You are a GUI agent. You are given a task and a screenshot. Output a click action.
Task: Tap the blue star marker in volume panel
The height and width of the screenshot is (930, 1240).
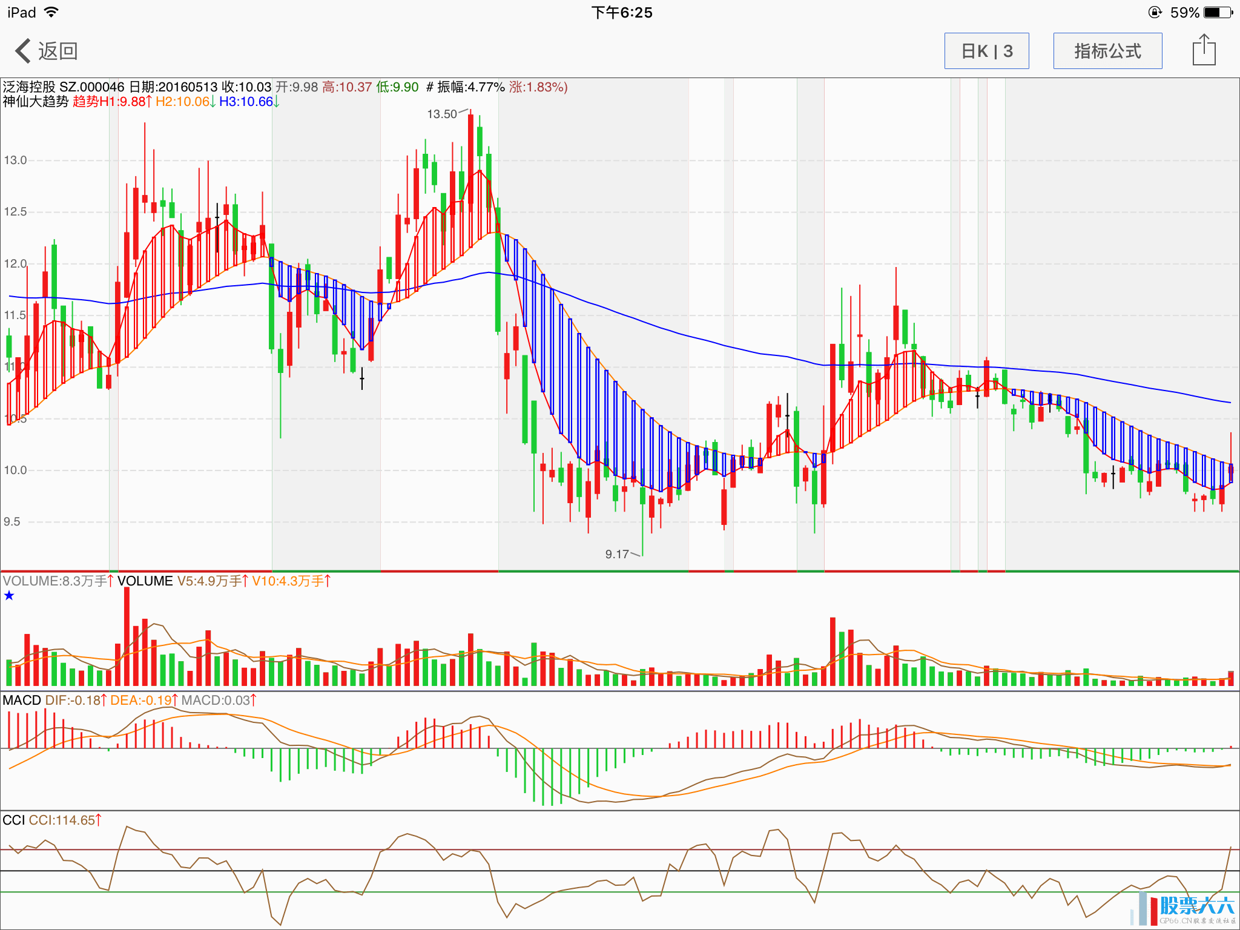9,596
